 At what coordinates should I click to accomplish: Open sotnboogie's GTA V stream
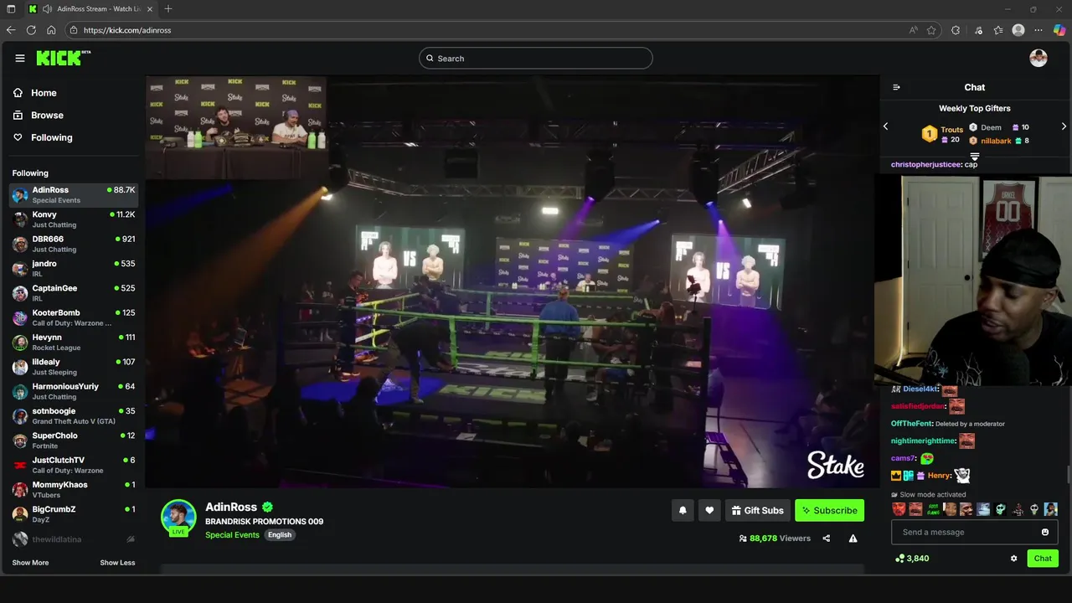coord(74,415)
